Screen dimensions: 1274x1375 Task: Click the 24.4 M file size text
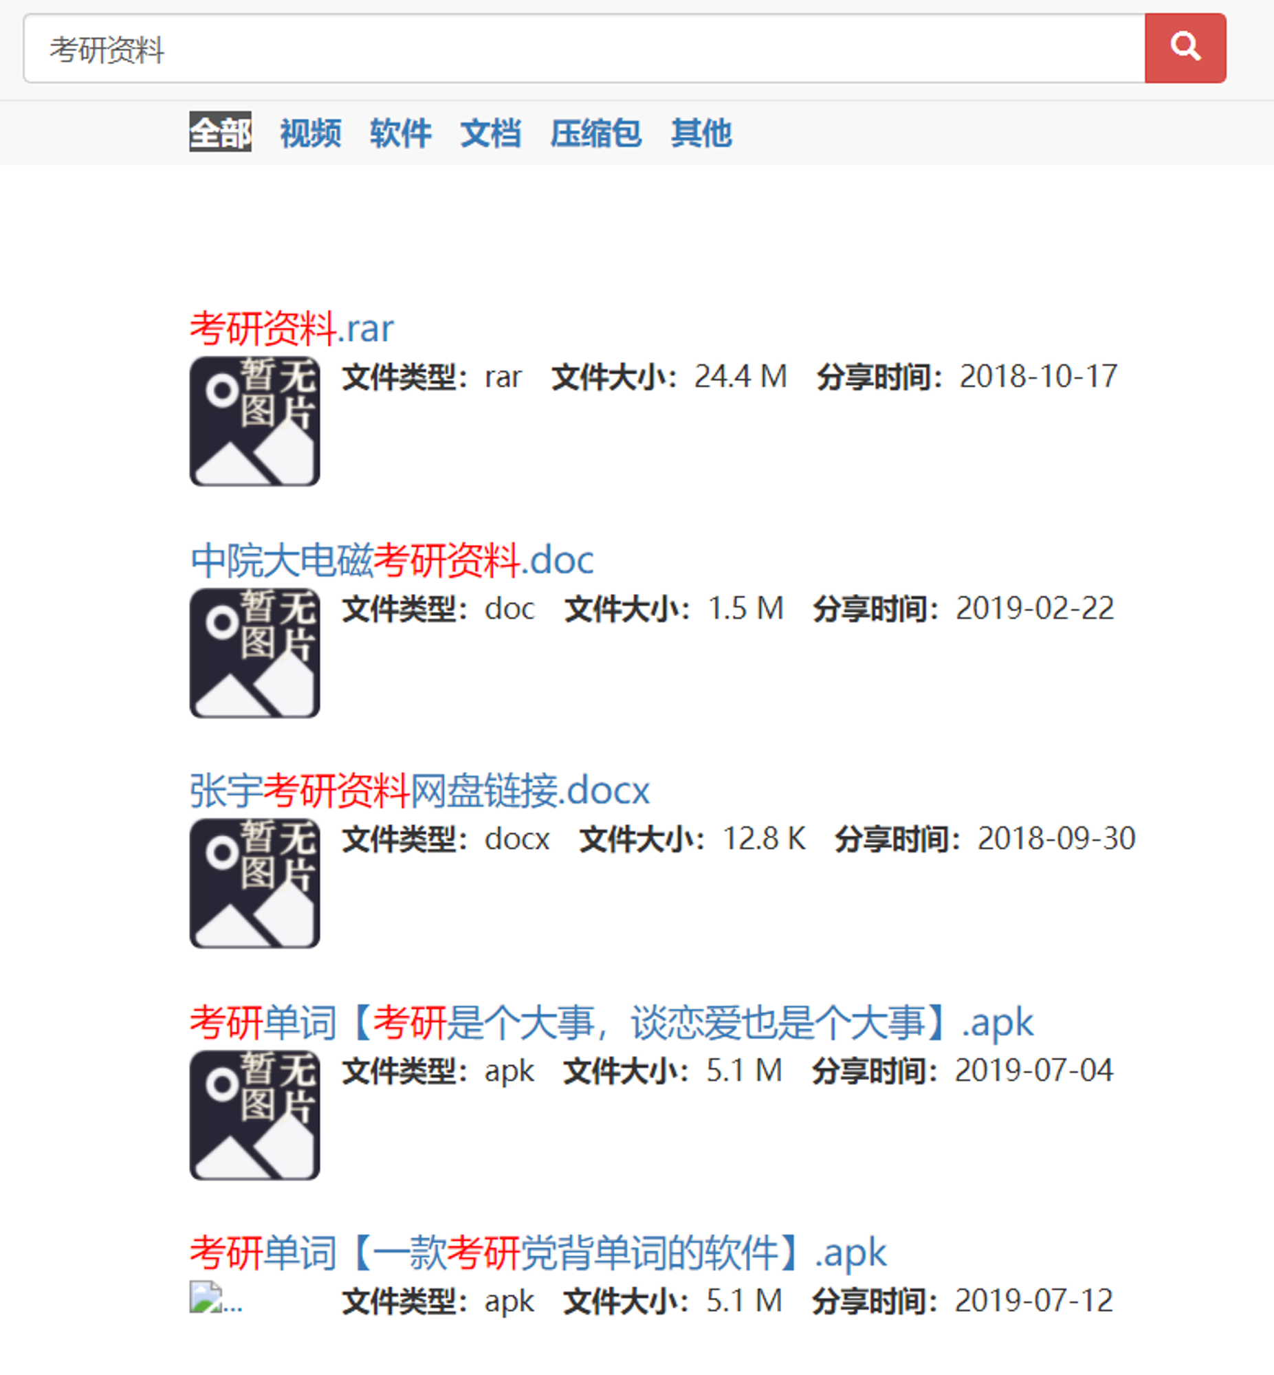pos(740,377)
